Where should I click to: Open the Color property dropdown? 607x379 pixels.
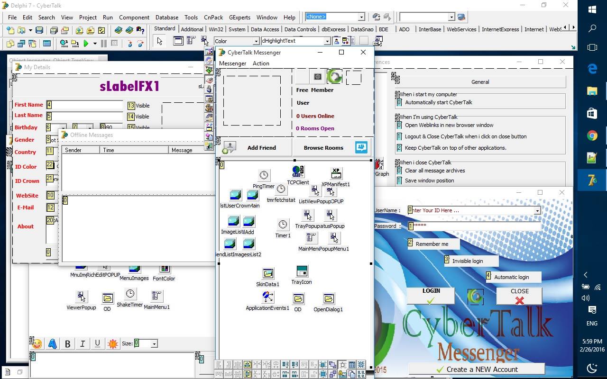coord(256,41)
